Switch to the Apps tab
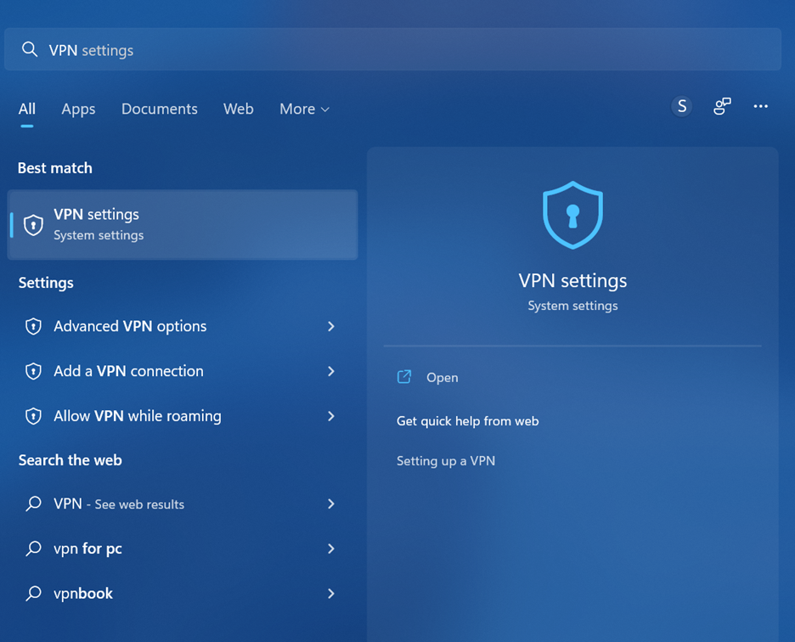This screenshot has height=642, width=795. pos(78,109)
